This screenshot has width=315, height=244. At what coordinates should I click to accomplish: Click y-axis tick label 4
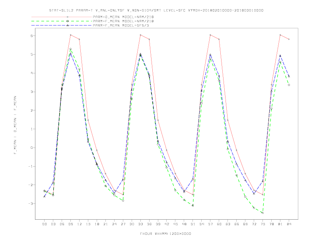(x=31, y=73)
